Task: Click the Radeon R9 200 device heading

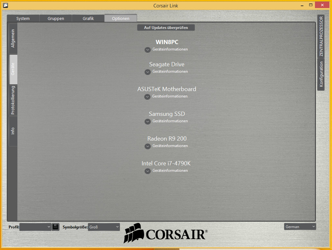Action: (167, 138)
